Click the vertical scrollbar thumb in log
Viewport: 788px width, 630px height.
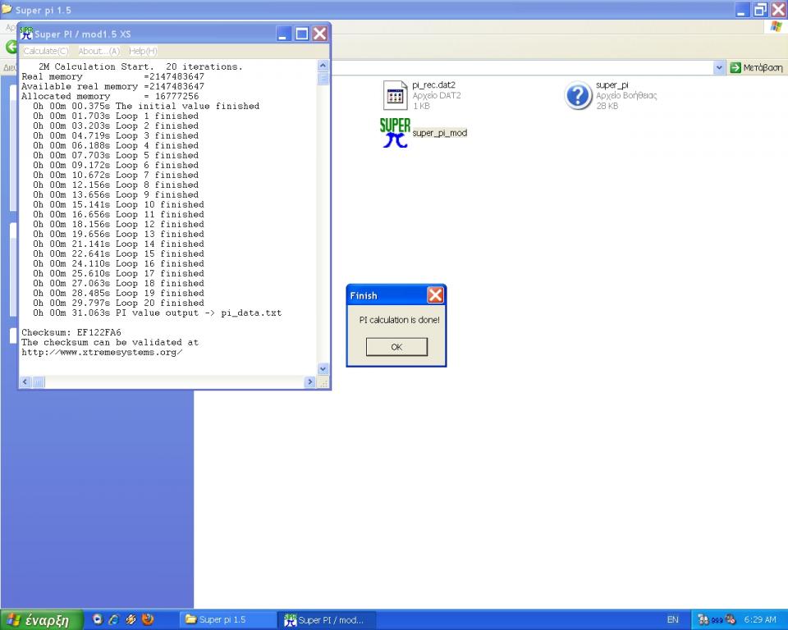click(323, 79)
